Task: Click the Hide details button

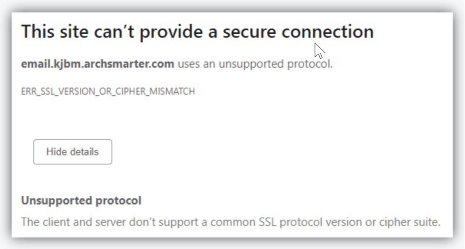Action: (x=72, y=152)
